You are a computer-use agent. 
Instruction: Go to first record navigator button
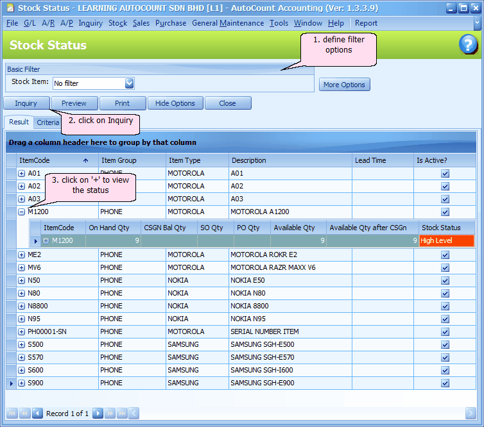(x=12, y=413)
